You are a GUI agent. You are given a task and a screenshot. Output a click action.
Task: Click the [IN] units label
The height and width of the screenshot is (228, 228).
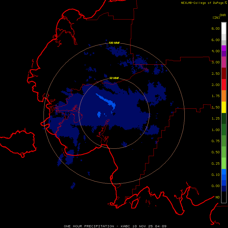[x=216, y=17]
